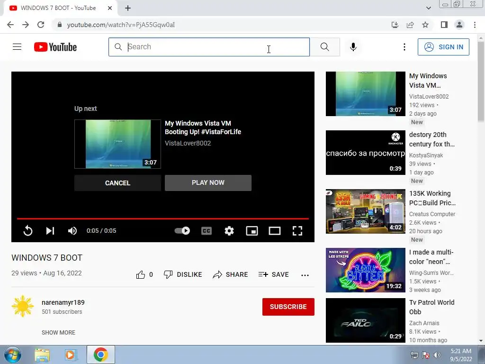Toggle the autoplay switch in player
This screenshot has height=364, width=485.
coord(182,231)
